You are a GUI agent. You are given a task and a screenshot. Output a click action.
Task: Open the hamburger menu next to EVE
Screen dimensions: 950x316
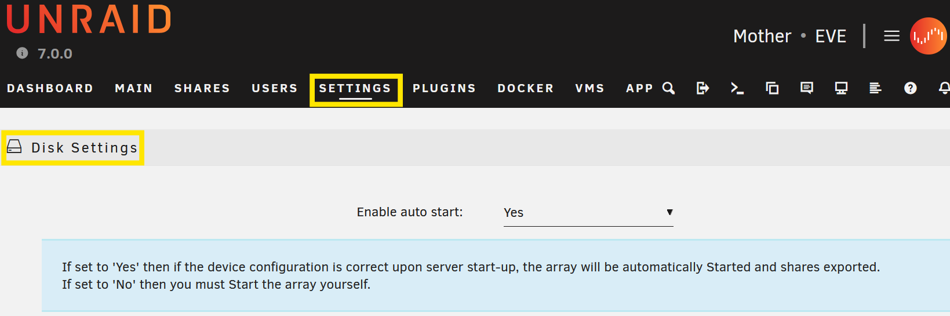tap(891, 36)
